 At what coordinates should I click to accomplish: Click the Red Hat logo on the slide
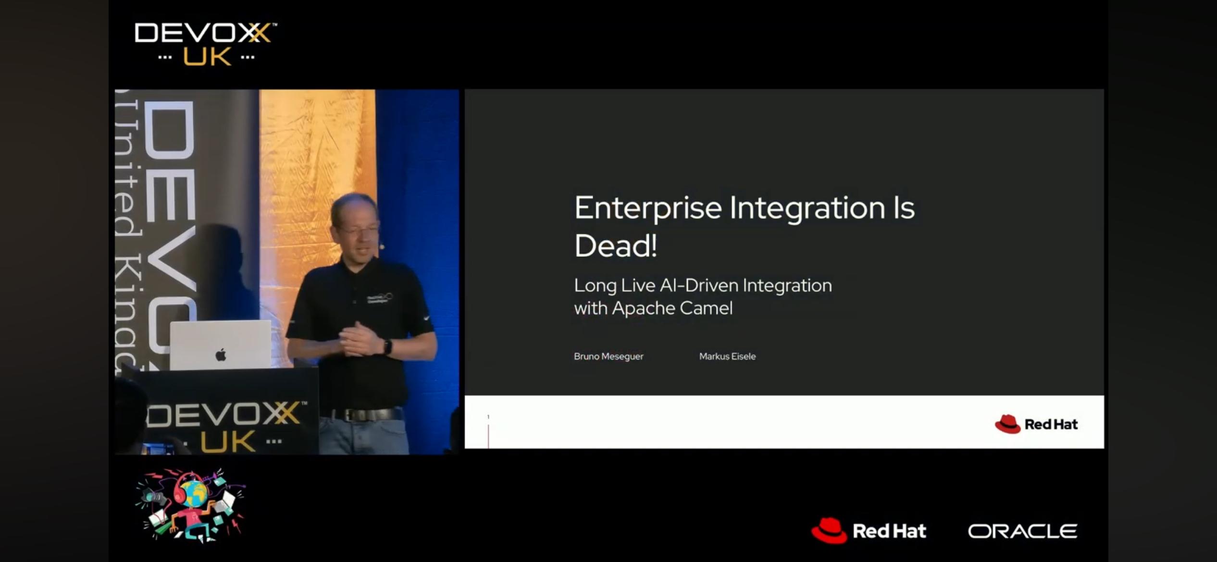click(x=1036, y=424)
